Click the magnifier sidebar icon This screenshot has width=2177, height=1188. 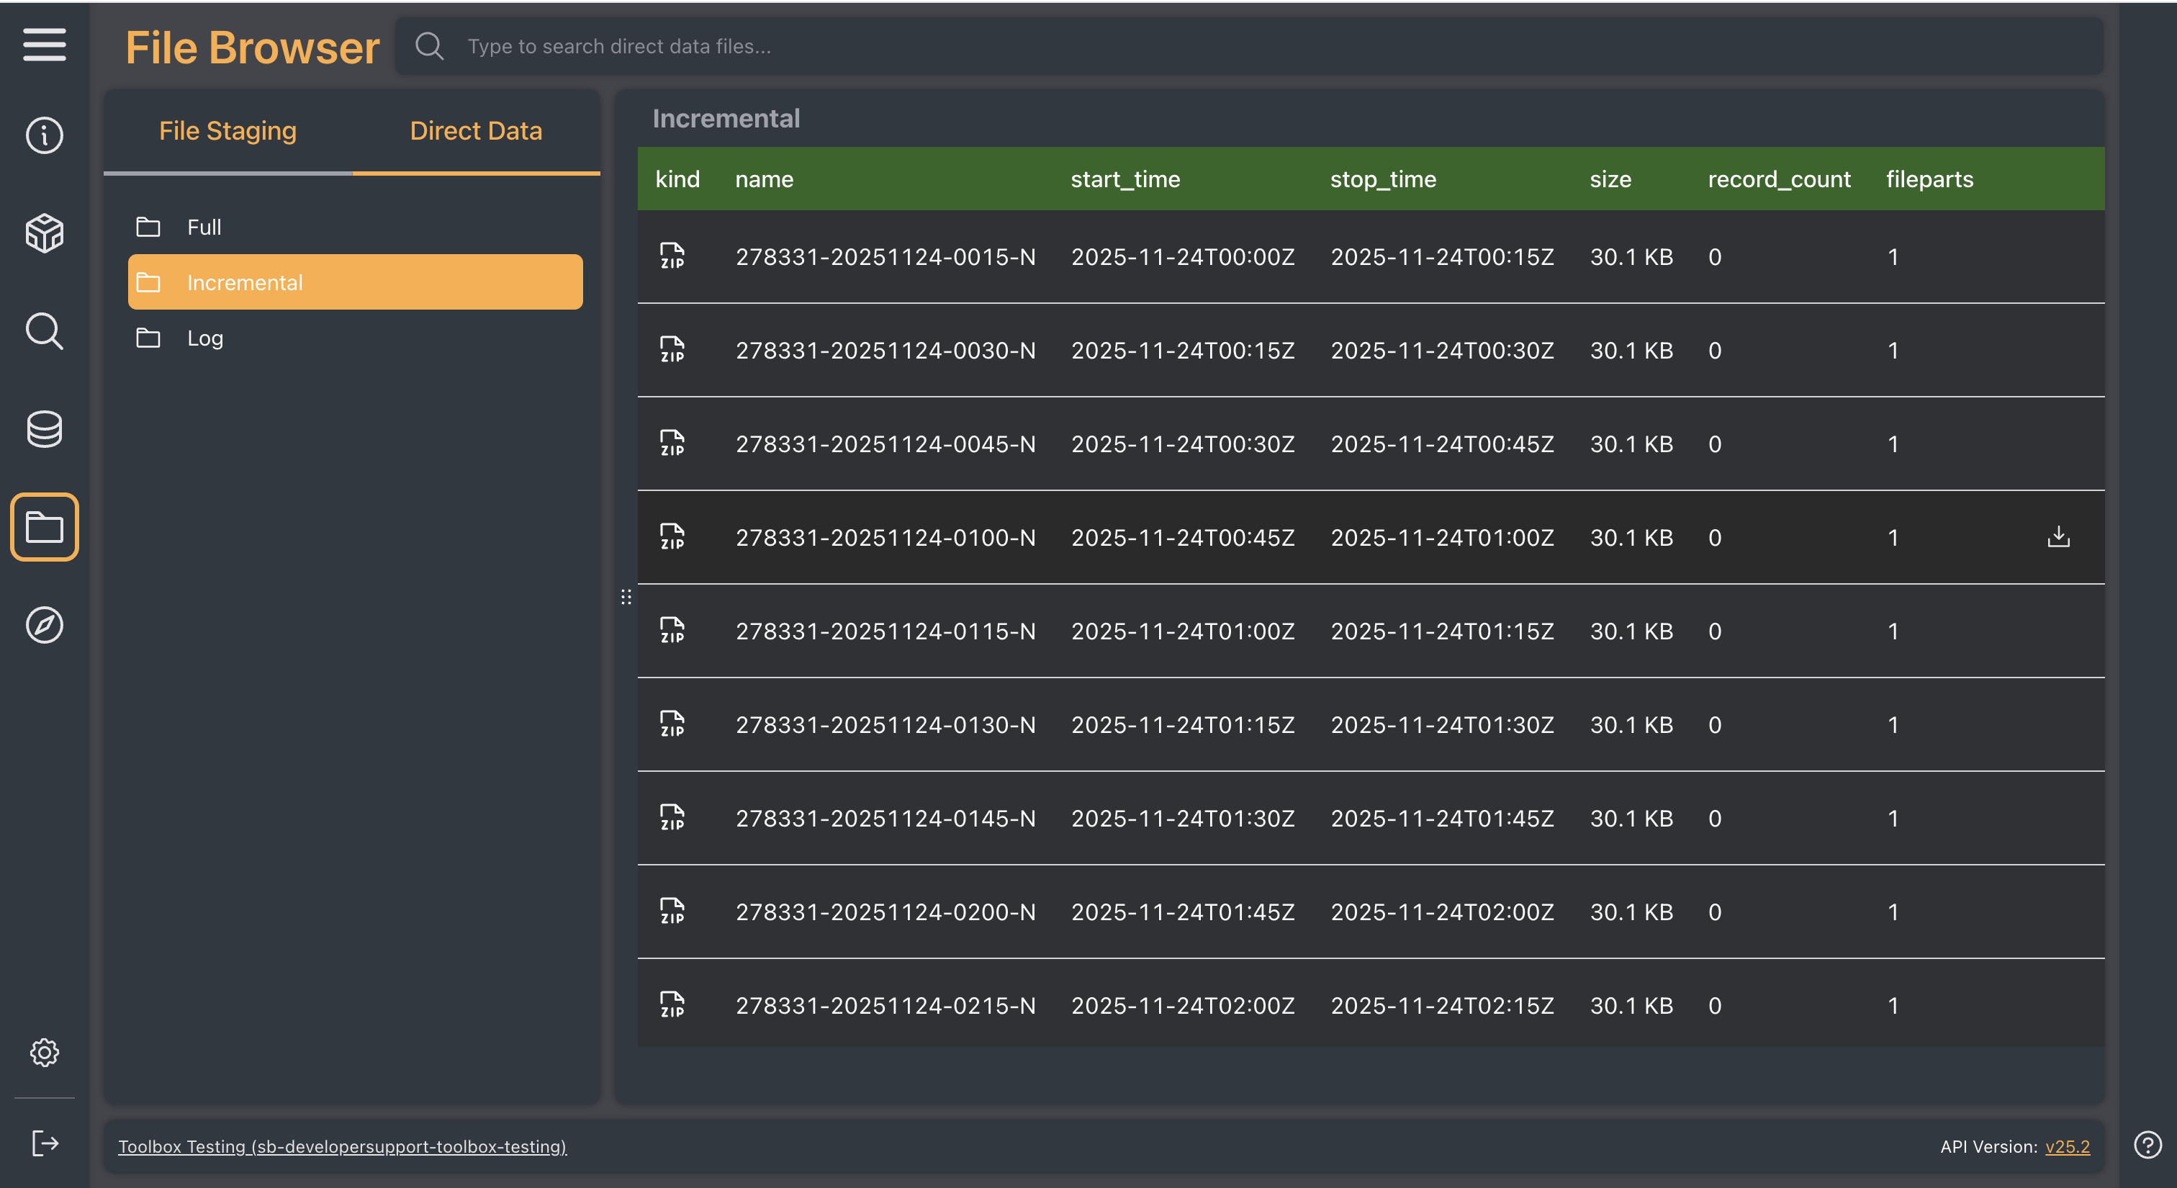(44, 331)
